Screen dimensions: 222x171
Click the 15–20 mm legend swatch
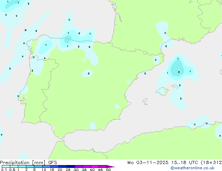(x=54, y=166)
